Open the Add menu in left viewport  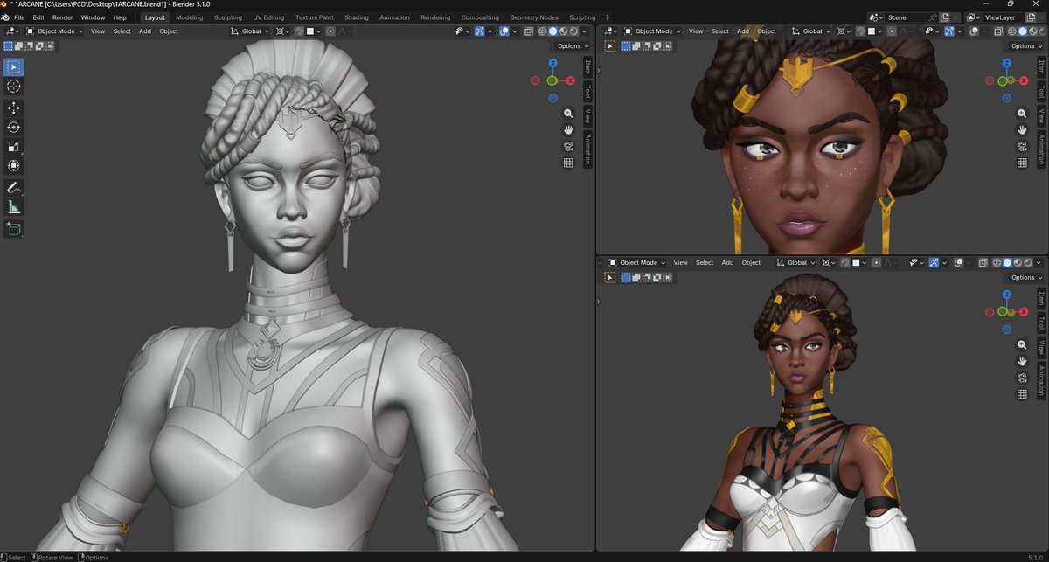145,31
